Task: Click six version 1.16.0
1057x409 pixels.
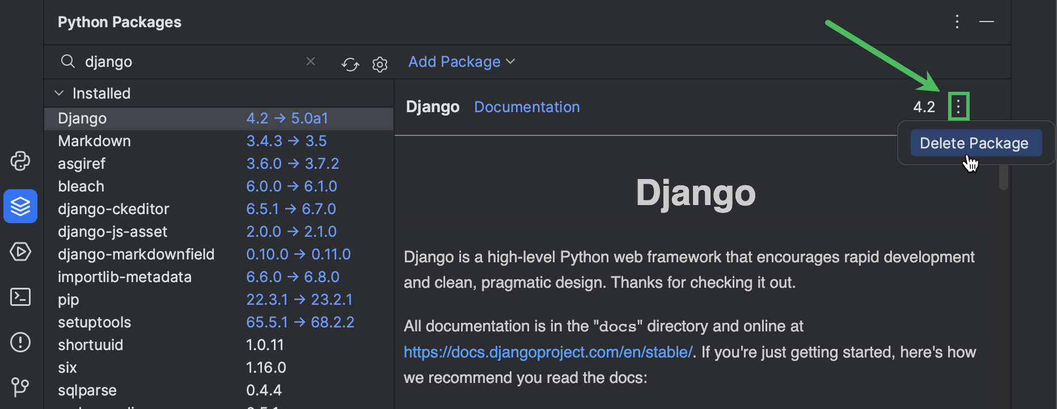Action: 266,368
